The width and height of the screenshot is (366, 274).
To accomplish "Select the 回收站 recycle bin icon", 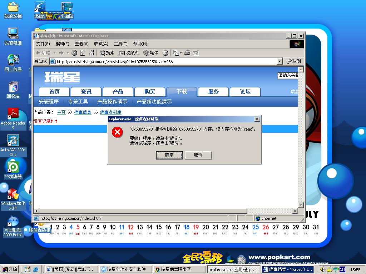I will [13, 90].
